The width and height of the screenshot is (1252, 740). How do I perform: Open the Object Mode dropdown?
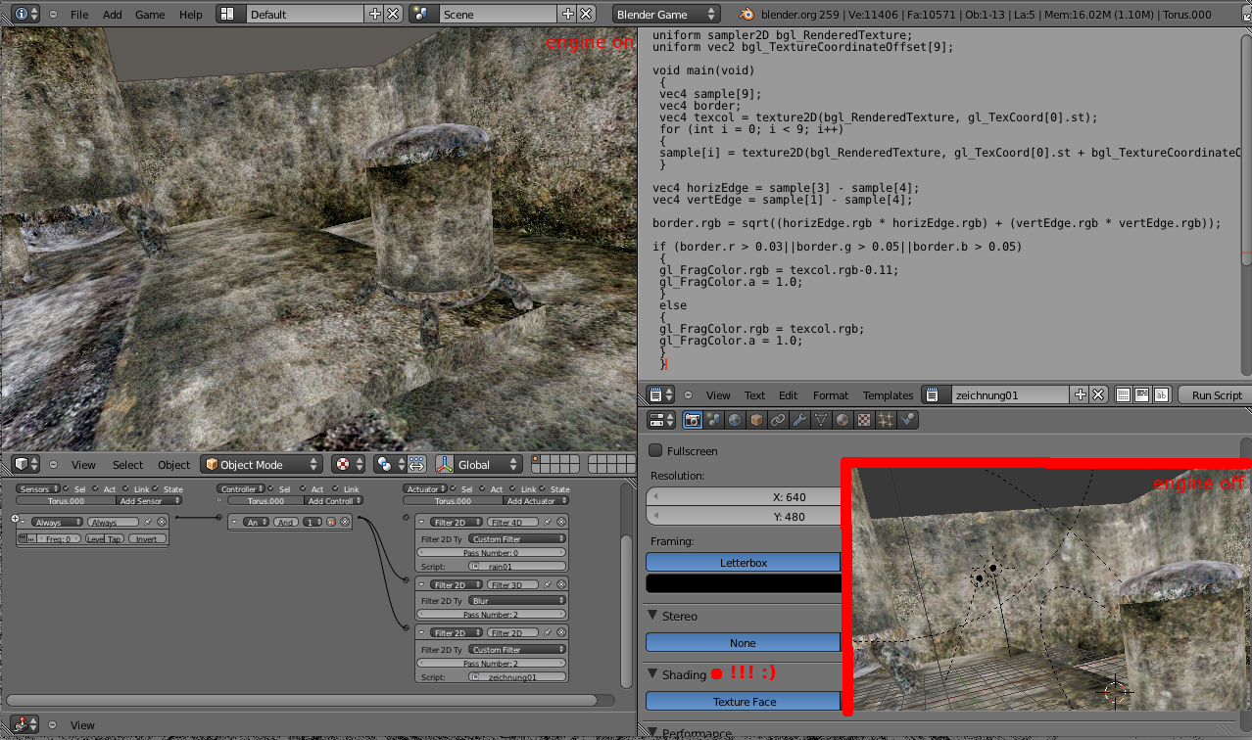[x=261, y=463]
